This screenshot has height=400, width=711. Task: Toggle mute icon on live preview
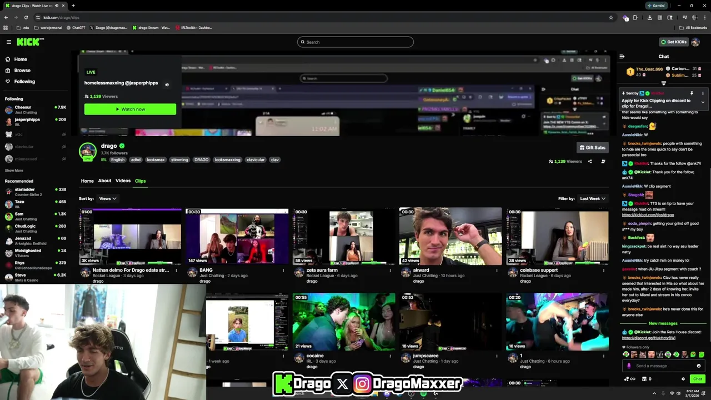(x=167, y=84)
